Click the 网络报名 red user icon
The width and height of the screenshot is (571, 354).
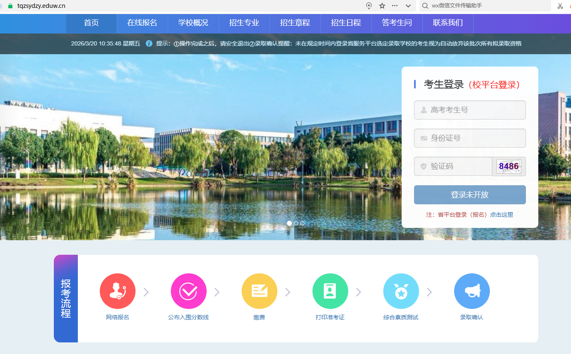coord(118,291)
